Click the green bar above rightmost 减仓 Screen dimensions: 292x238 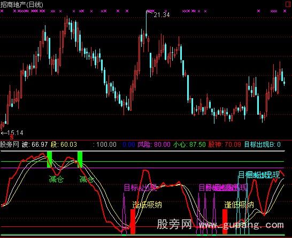80,160
